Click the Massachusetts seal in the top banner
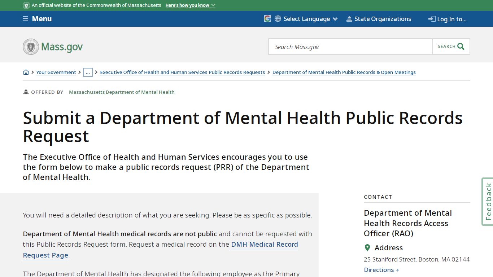 (26, 5)
